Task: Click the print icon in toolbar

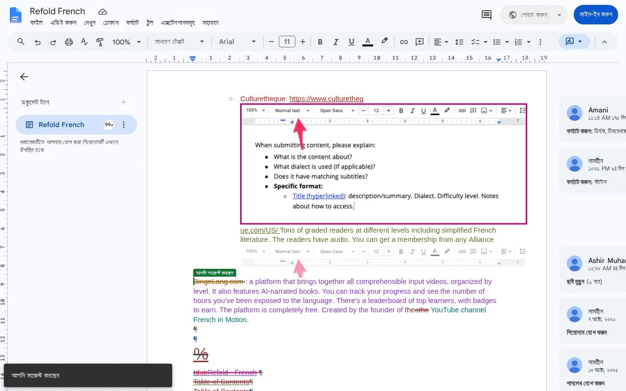Action: click(x=69, y=42)
